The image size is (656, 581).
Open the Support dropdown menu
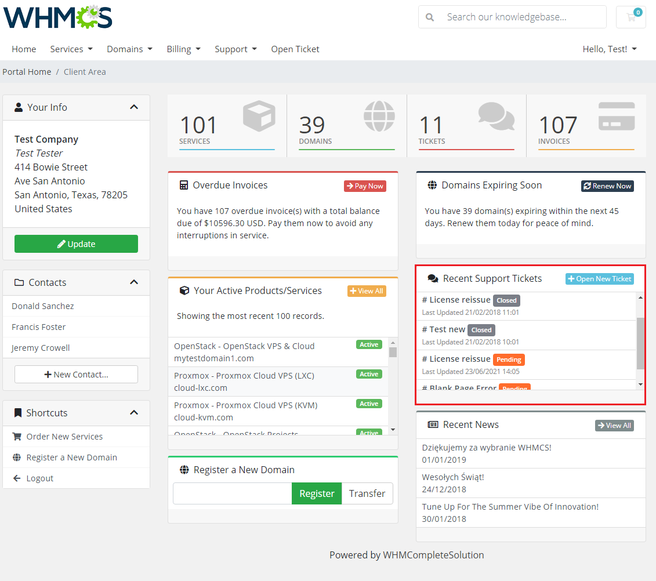tap(235, 49)
